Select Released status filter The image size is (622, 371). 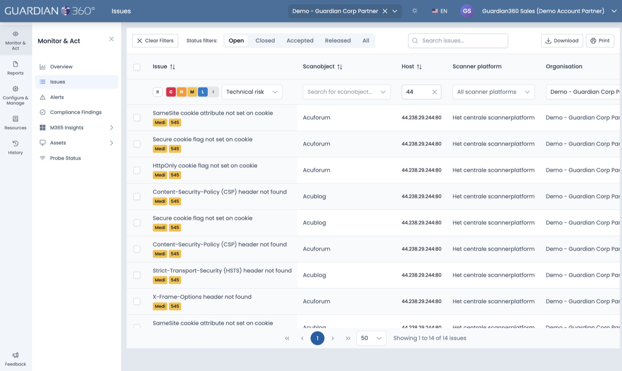[338, 40]
